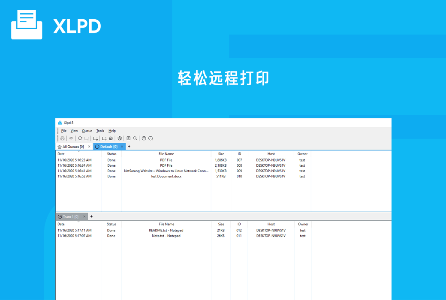
Task: Click the home toolbar icon
Action: [x=111, y=138]
